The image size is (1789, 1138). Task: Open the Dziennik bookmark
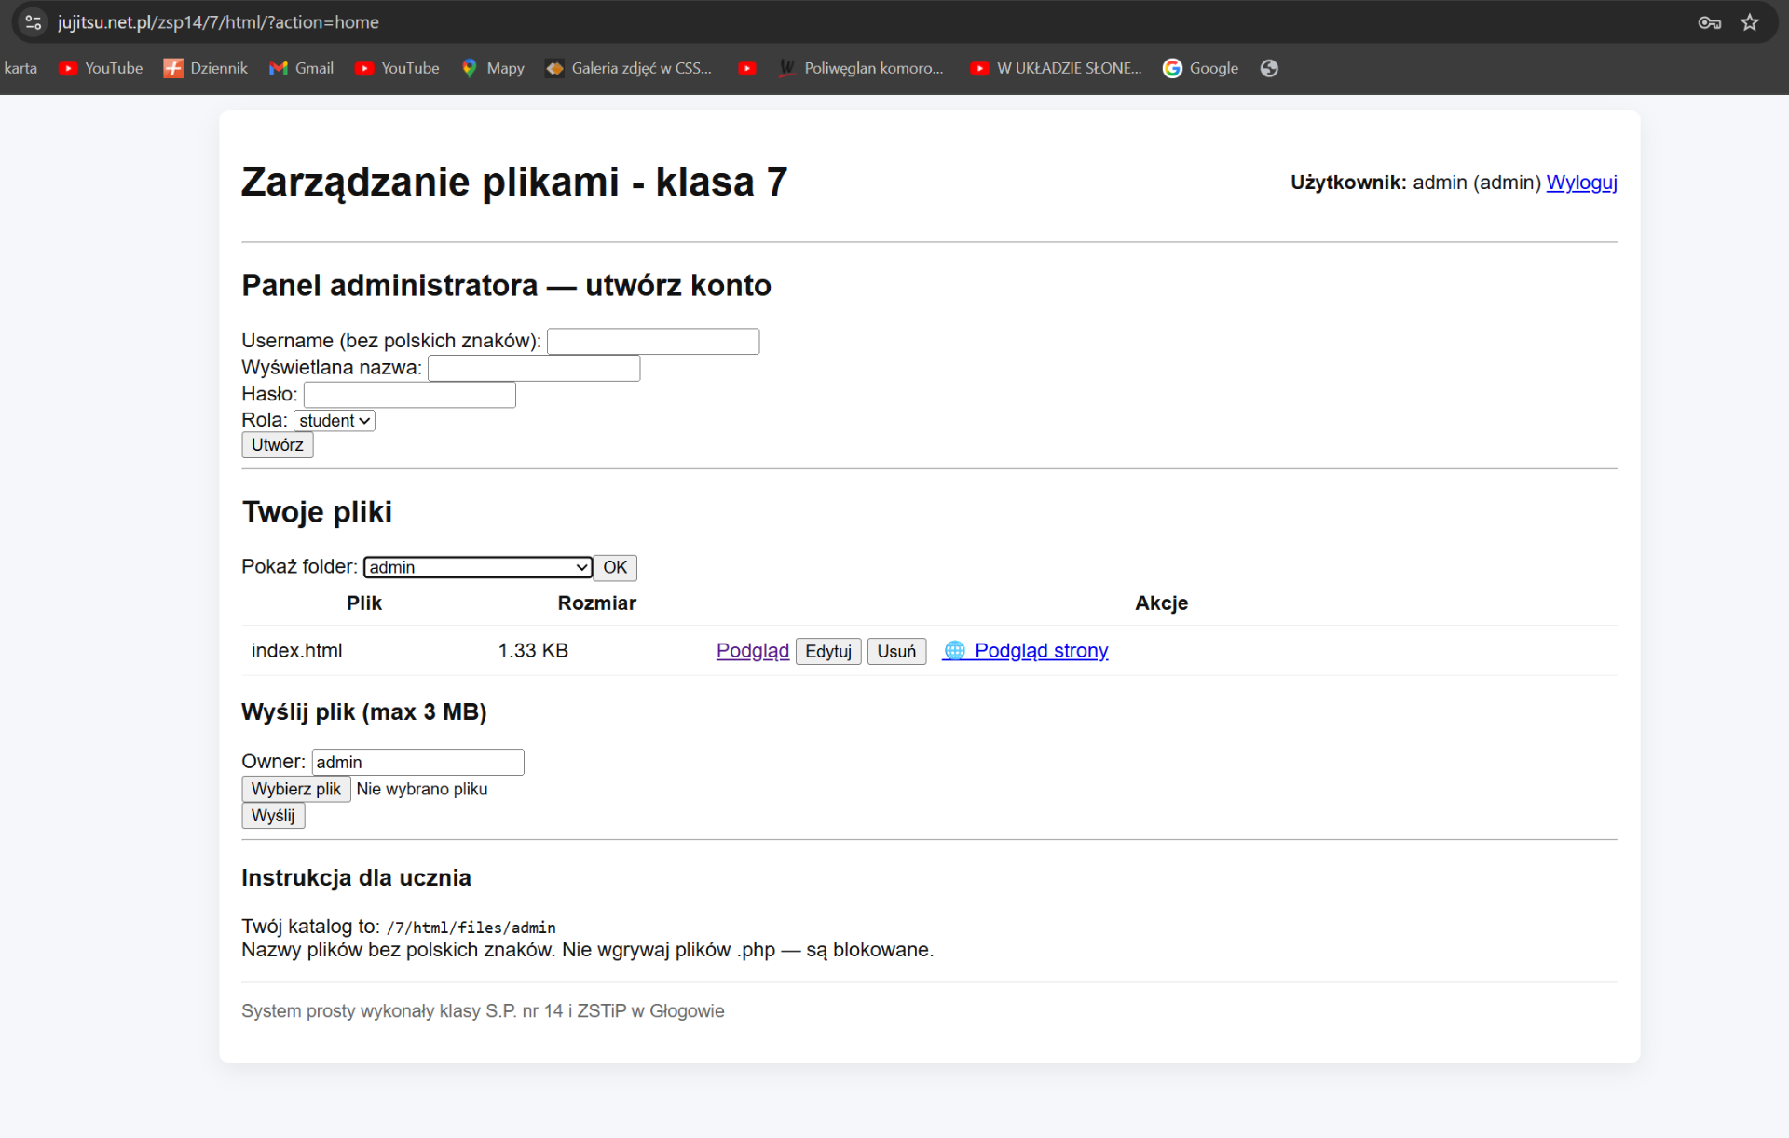click(x=205, y=68)
